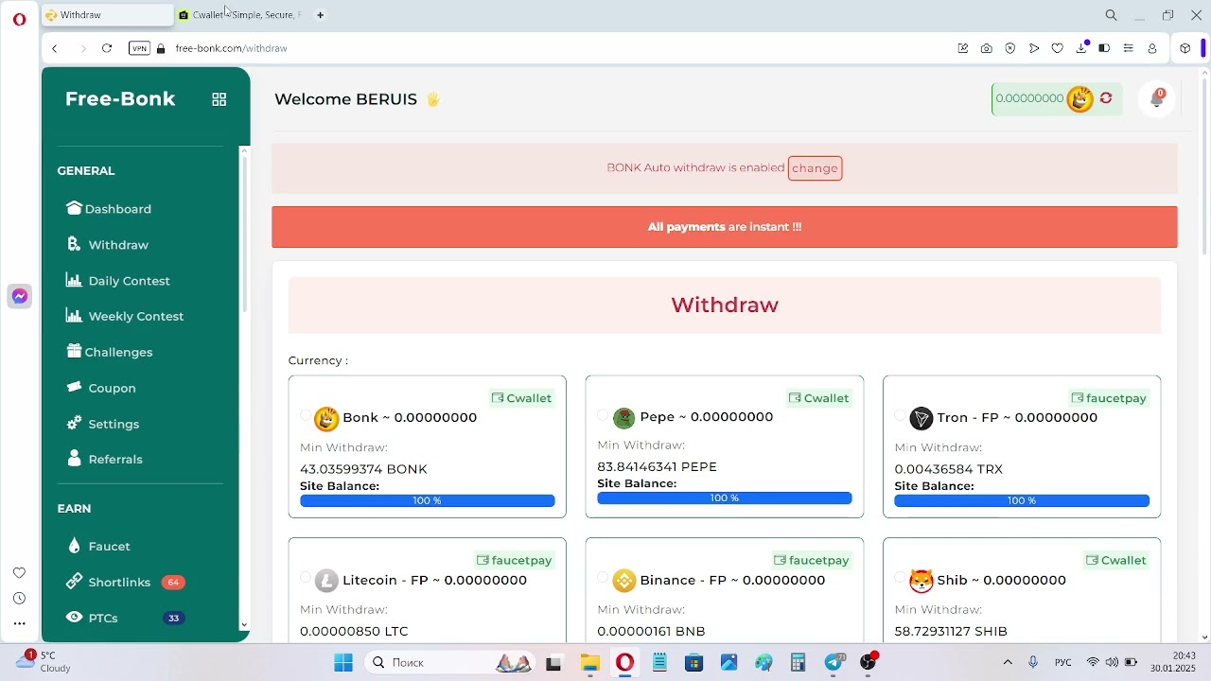This screenshot has height=681, width=1211.
Task: Open the Referrals sidebar entry
Action: (x=105, y=460)
